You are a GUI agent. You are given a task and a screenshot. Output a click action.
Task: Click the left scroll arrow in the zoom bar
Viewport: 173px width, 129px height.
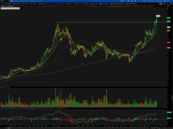(x=149, y=128)
